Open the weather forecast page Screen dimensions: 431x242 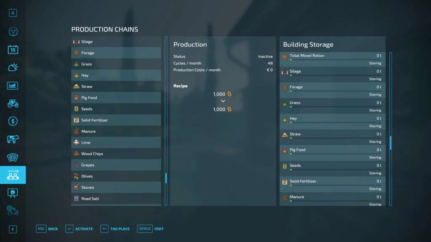[x=13, y=67]
